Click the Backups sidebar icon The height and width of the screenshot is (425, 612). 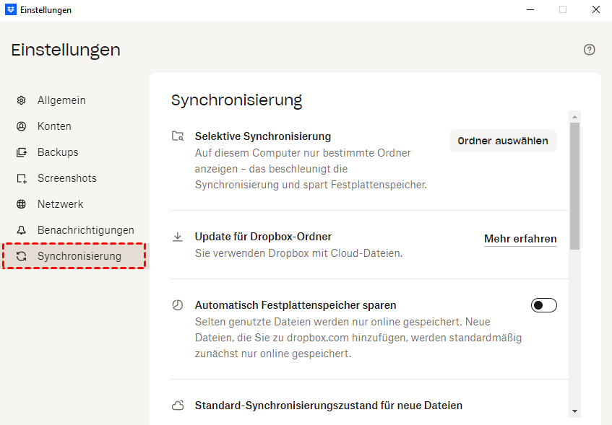[22, 152]
